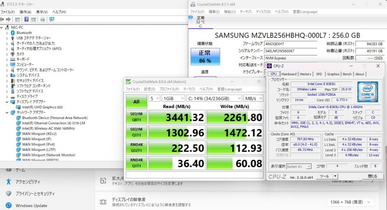Select Intel(R) UHD Graphics 620 adapter
Image resolution: width=387 pixels, height=210 pixels.
42,107
